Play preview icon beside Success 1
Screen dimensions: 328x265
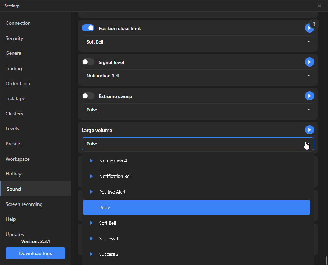(92, 238)
